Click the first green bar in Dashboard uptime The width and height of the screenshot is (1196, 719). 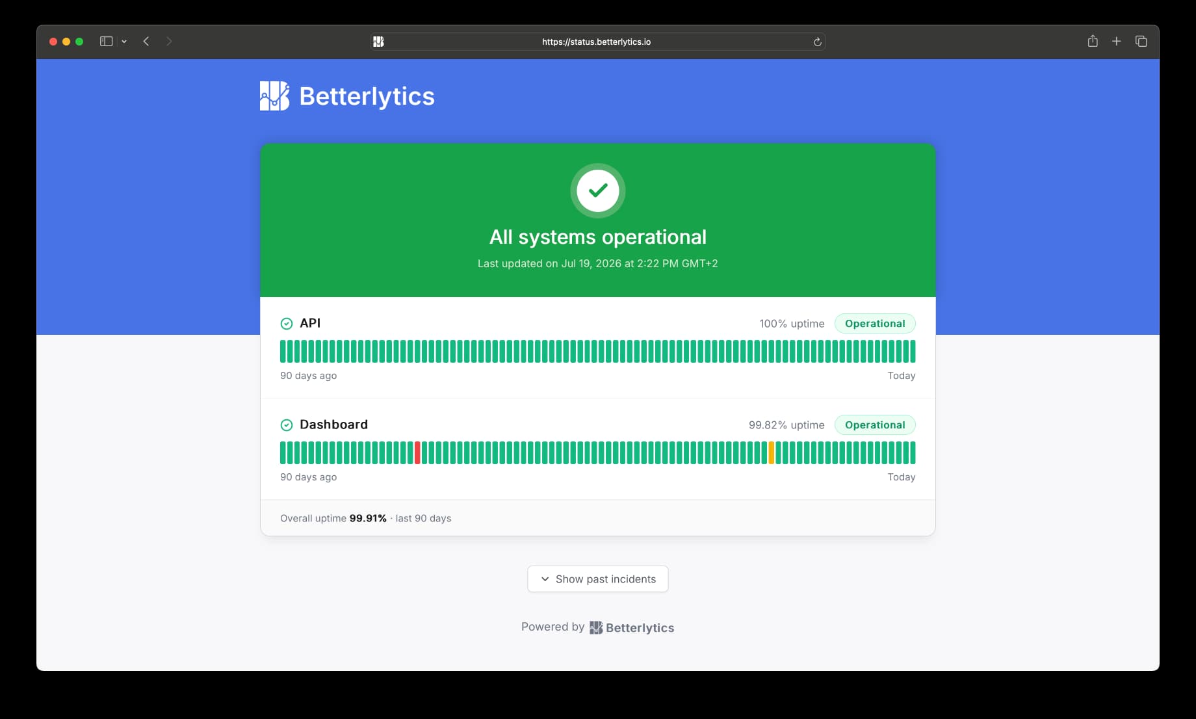tap(283, 452)
